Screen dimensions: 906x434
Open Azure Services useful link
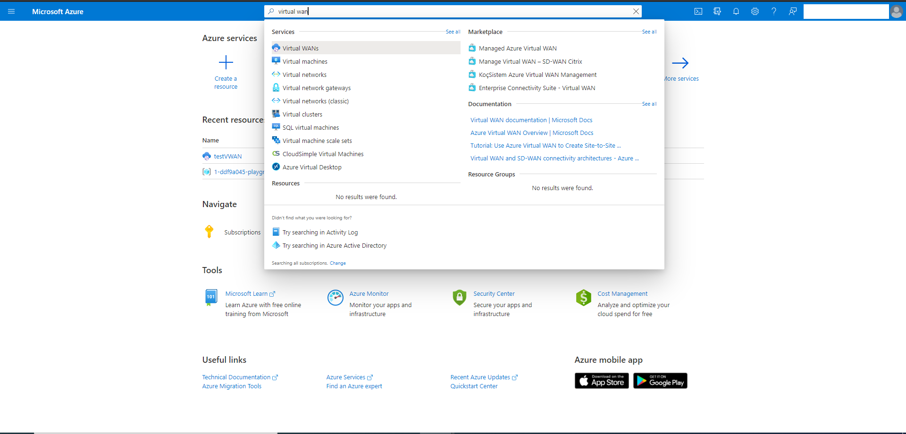coord(346,377)
